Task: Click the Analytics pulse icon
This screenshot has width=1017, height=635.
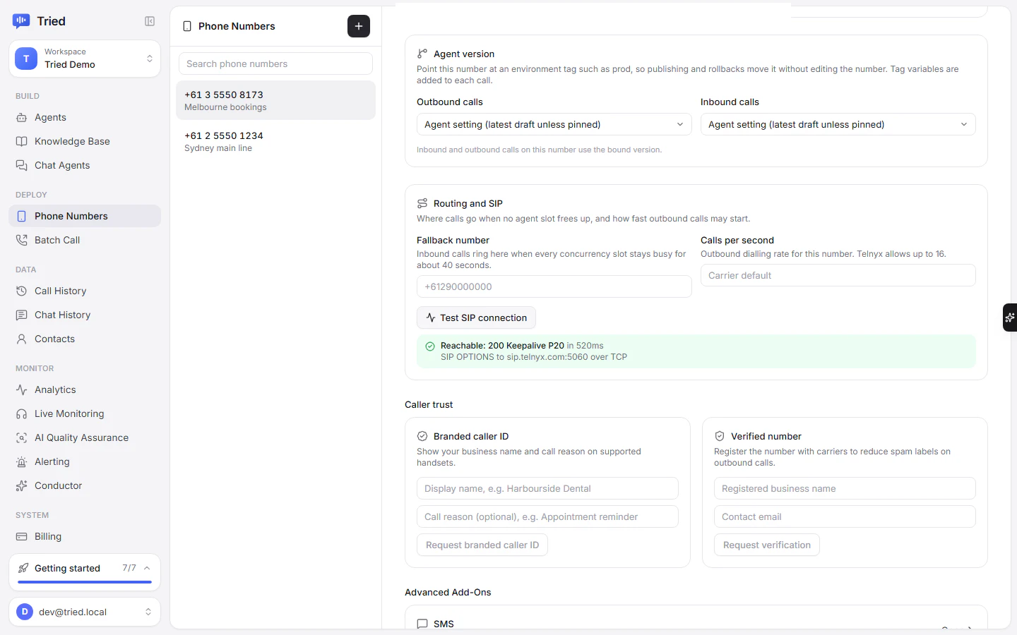Action: [22, 389]
